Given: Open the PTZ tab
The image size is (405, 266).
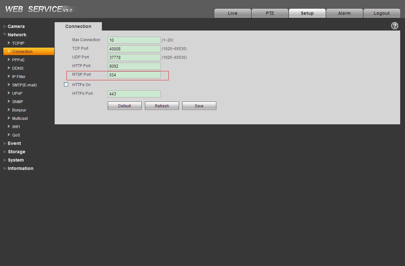Looking at the screenshot, I should [270, 13].
